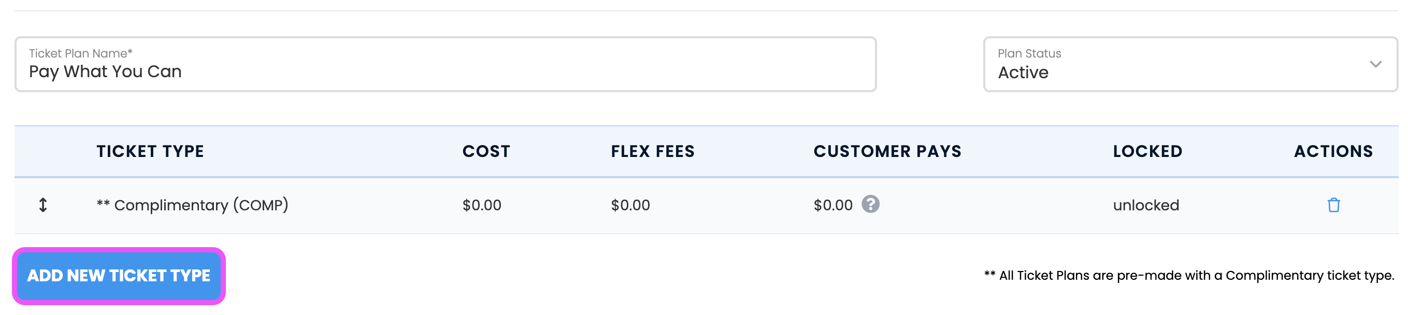Click the Flex Fees column header

[x=652, y=151]
